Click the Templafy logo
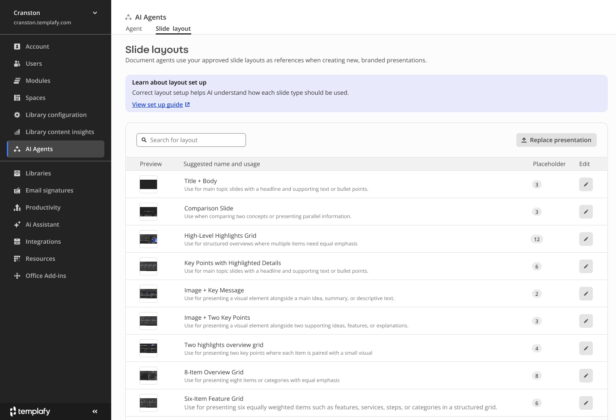 tap(30, 411)
